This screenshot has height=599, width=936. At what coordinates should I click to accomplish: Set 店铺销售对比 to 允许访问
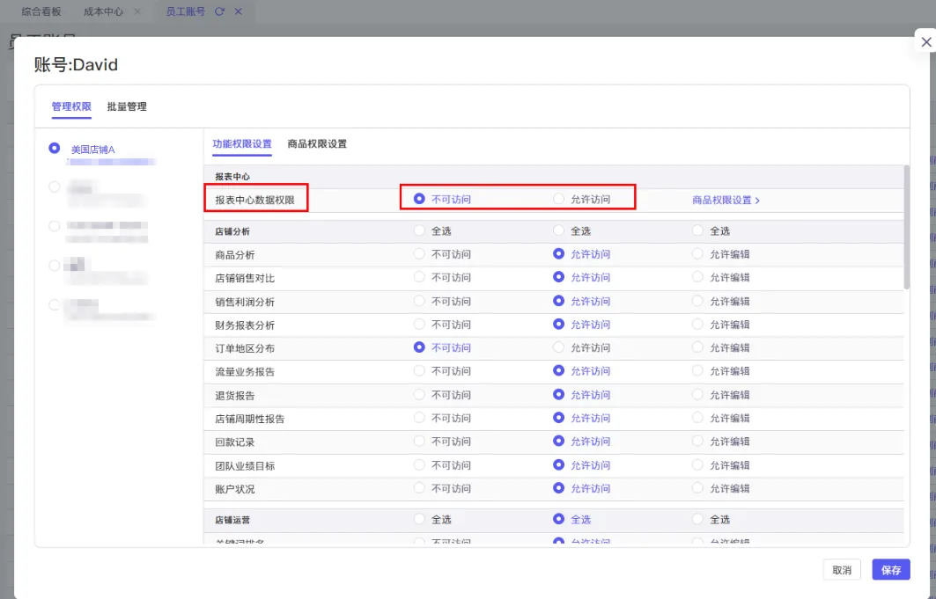[559, 277]
